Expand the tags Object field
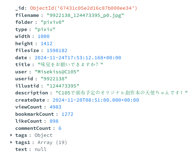Viewport: 194px width, 157px height. click(x=11, y=135)
